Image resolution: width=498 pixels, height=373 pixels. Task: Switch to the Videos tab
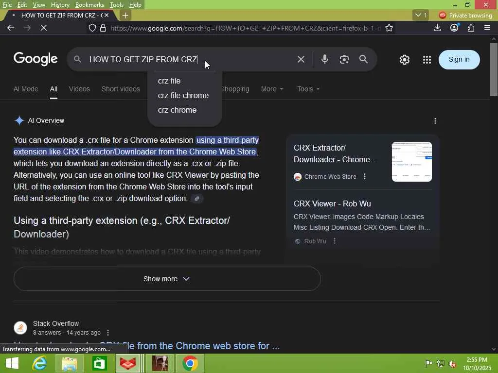[x=79, y=89]
